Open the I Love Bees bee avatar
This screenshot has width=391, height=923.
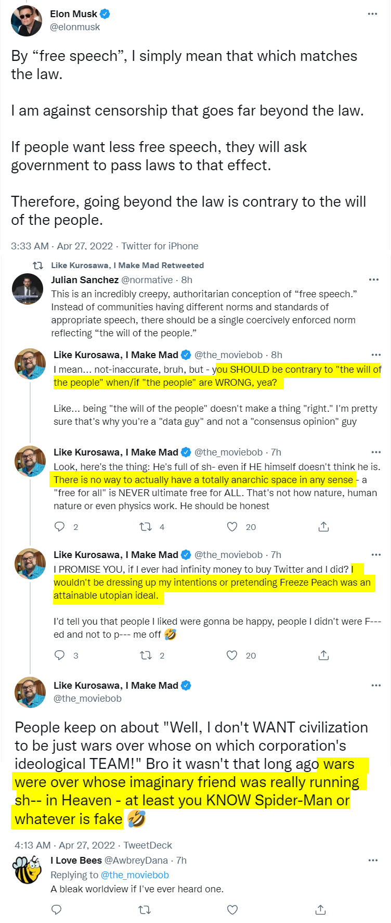[28, 870]
